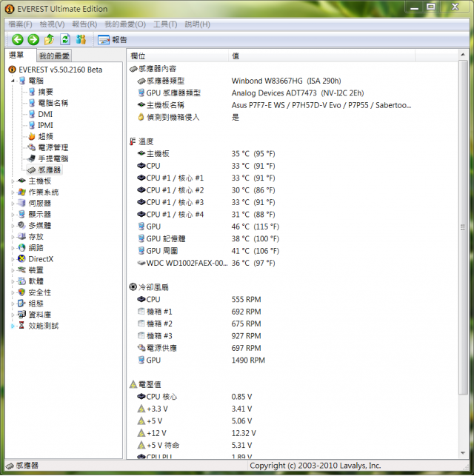Viewport: 474px width, 476px height.
Task: Expand the 多媒體 tree node
Action: click(x=13, y=226)
